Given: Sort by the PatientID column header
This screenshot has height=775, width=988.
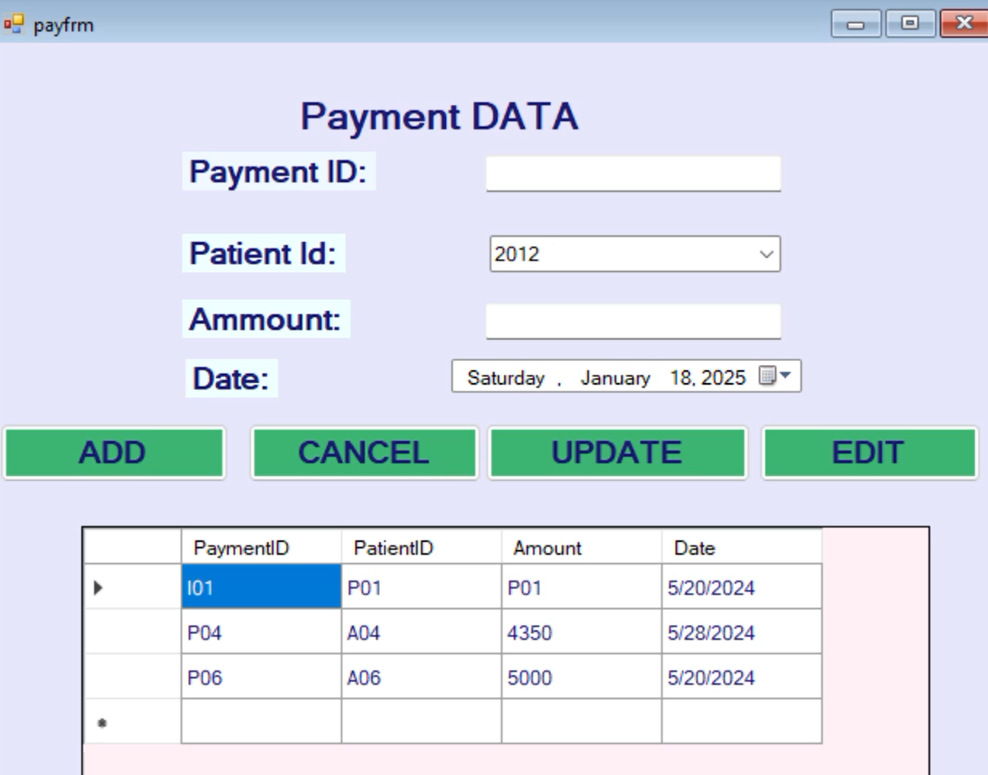Looking at the screenshot, I should (x=421, y=548).
